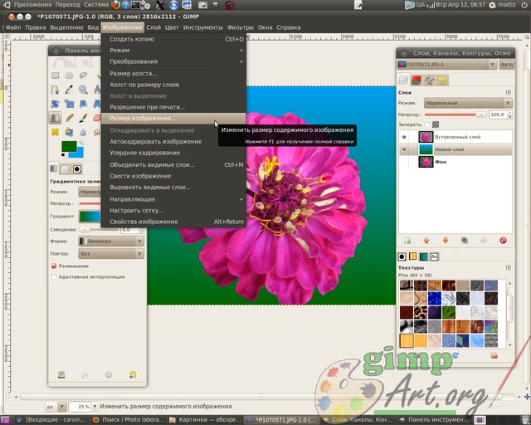
Task: Select the Blur/Sharpen droplet tool
Action: pyautogui.click(x=83, y=132)
